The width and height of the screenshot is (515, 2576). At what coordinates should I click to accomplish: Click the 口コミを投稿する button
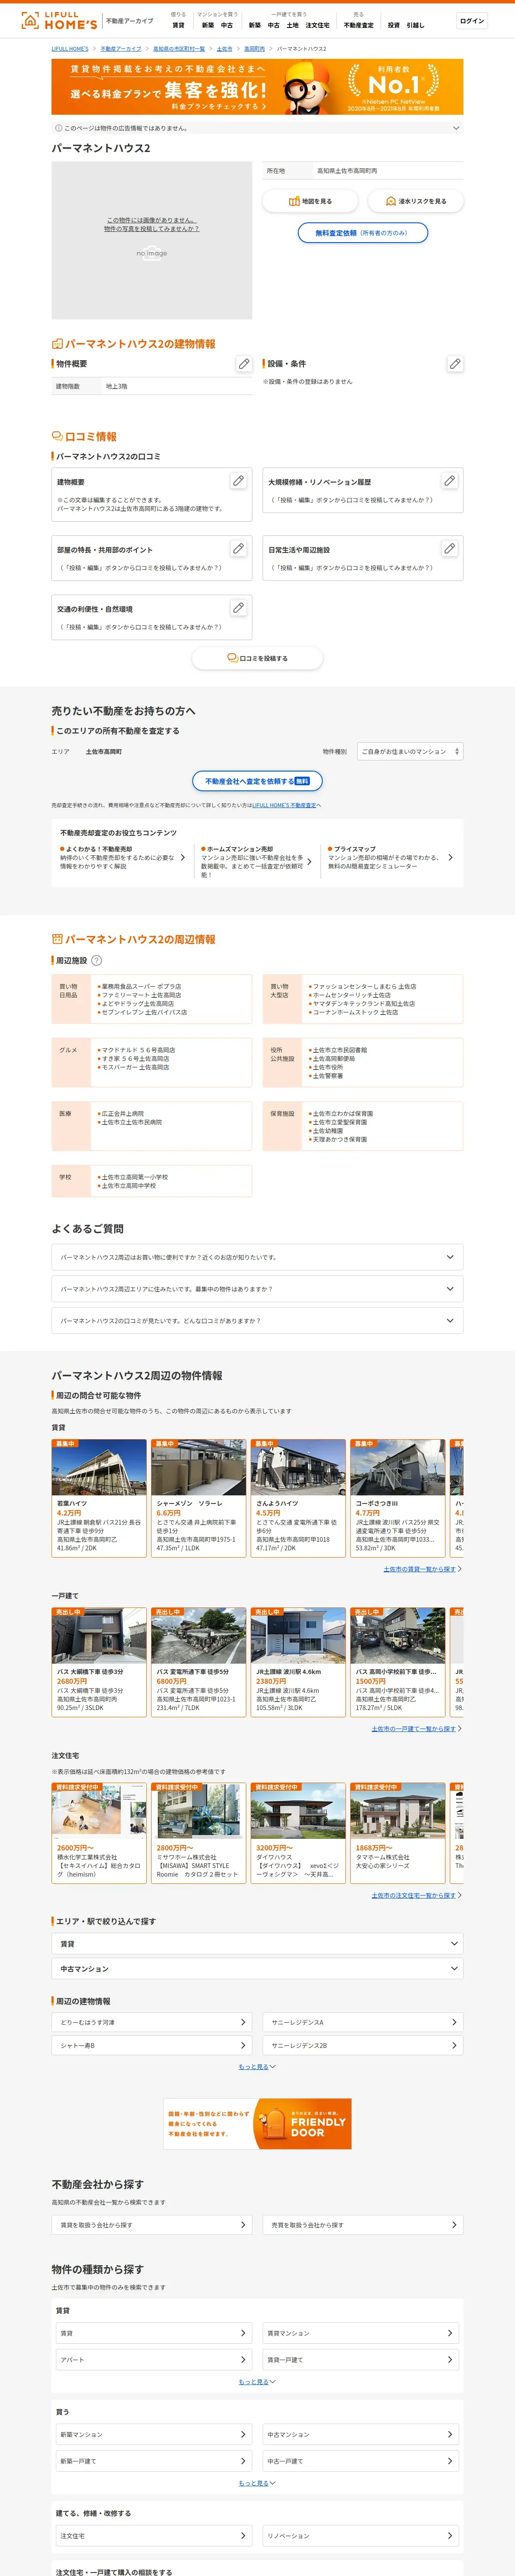coord(257,658)
